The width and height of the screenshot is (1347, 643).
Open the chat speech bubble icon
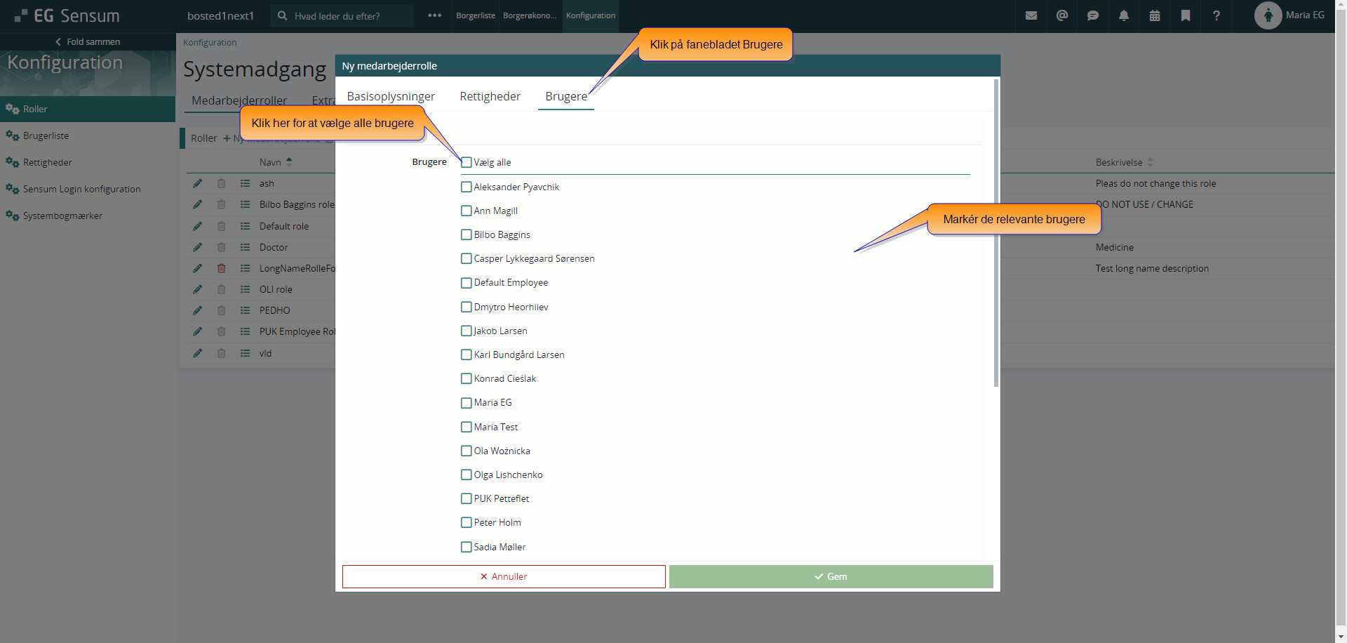[x=1092, y=15]
